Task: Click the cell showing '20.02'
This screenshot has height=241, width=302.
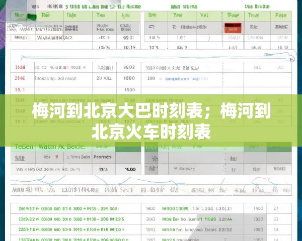Action: coord(129,67)
